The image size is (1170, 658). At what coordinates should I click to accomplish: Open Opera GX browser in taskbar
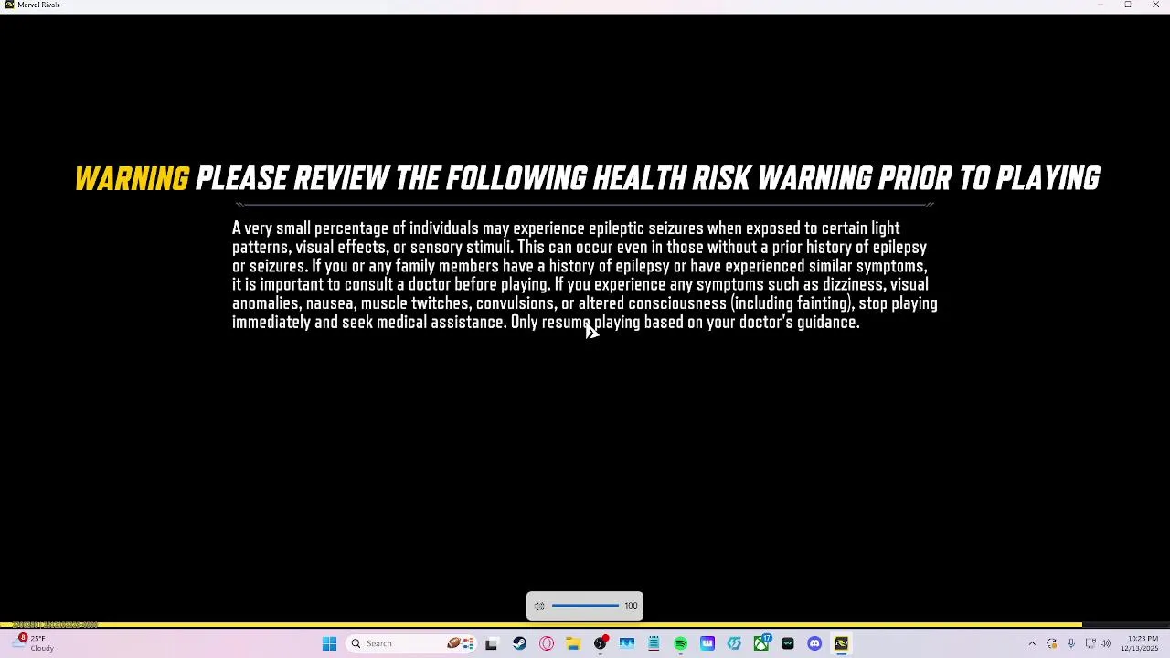tap(547, 643)
